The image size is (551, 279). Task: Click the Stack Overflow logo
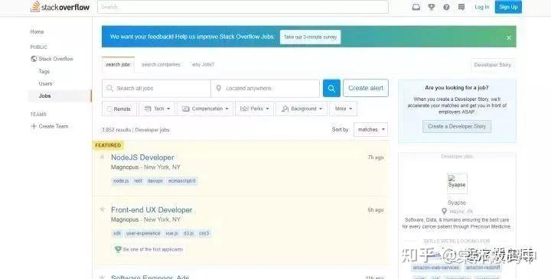point(60,7)
